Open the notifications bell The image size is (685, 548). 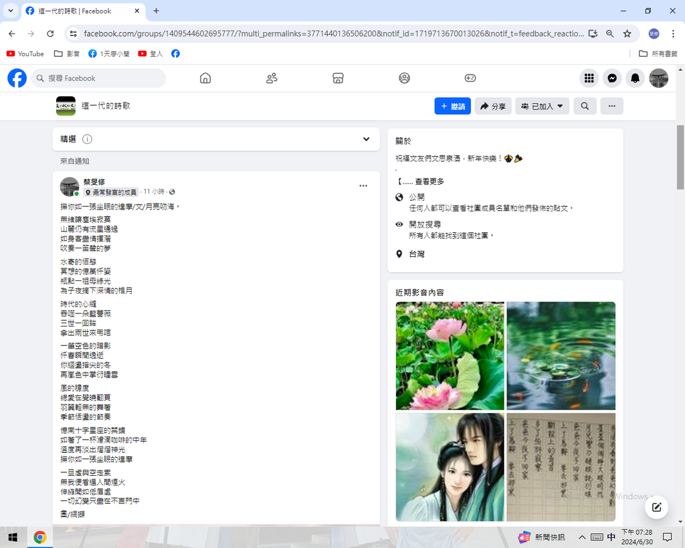point(635,78)
